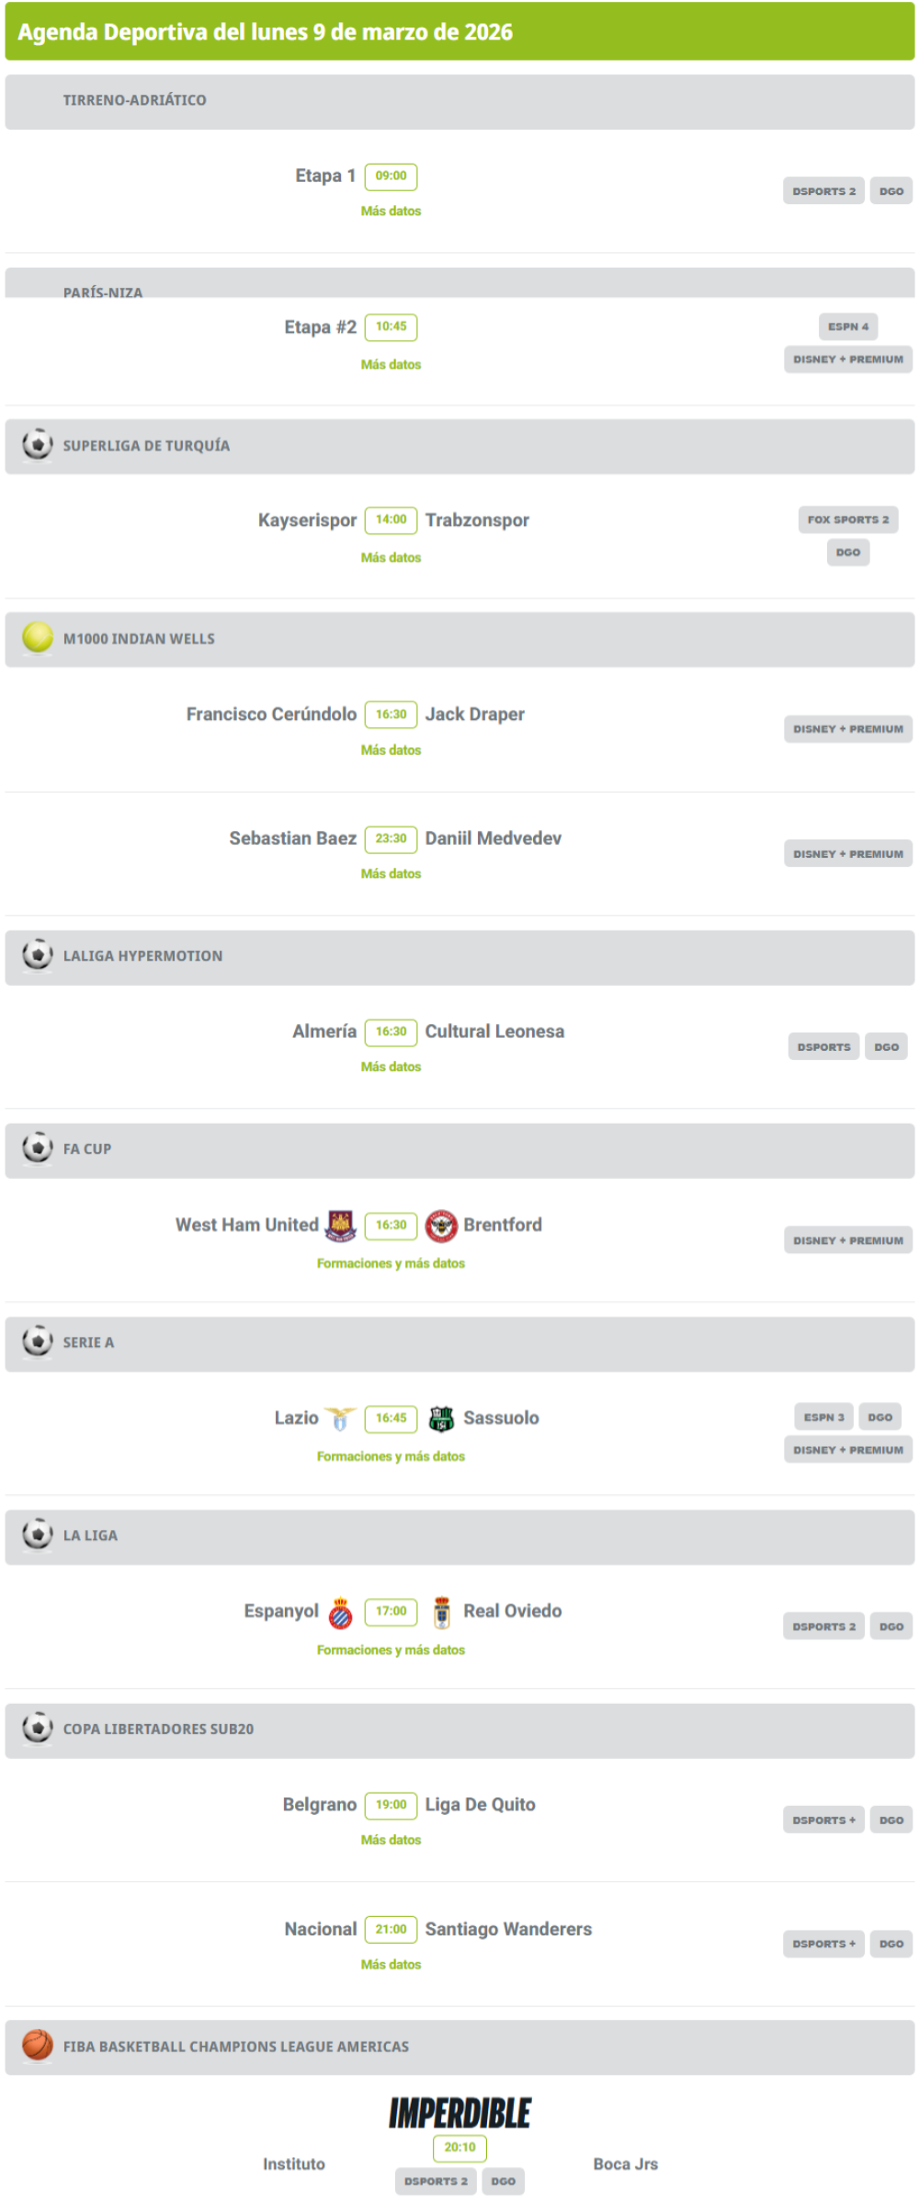Click the ESPN 3 badge for Serie A
This screenshot has width=919, height=2203.
point(823,1417)
